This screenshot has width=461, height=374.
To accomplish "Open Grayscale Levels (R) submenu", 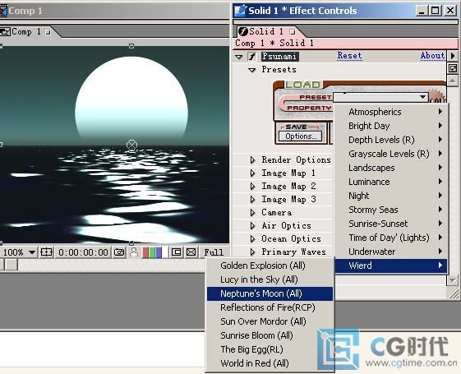I will point(391,154).
